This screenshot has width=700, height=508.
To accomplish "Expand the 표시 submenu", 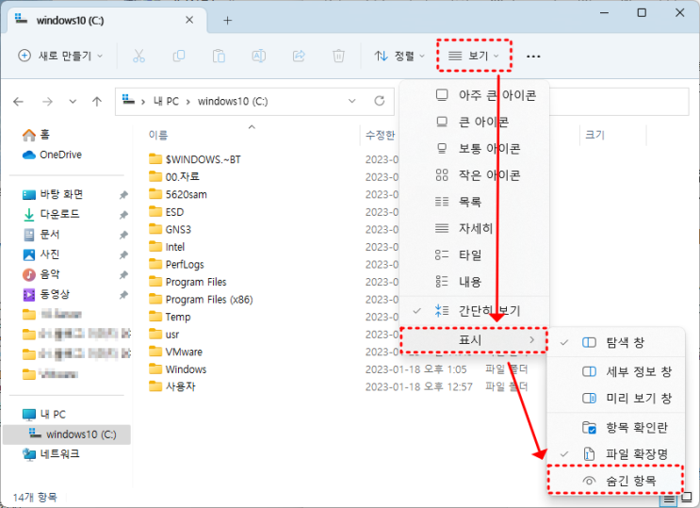I will 474,340.
